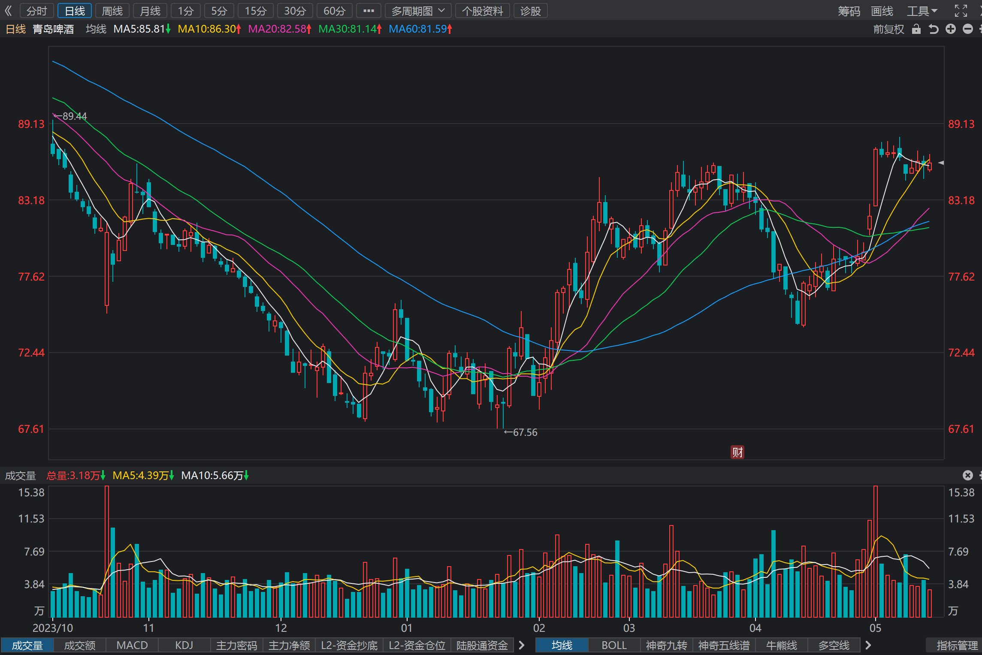Select the 1分 period
The width and height of the screenshot is (982, 655).
coord(186,11)
